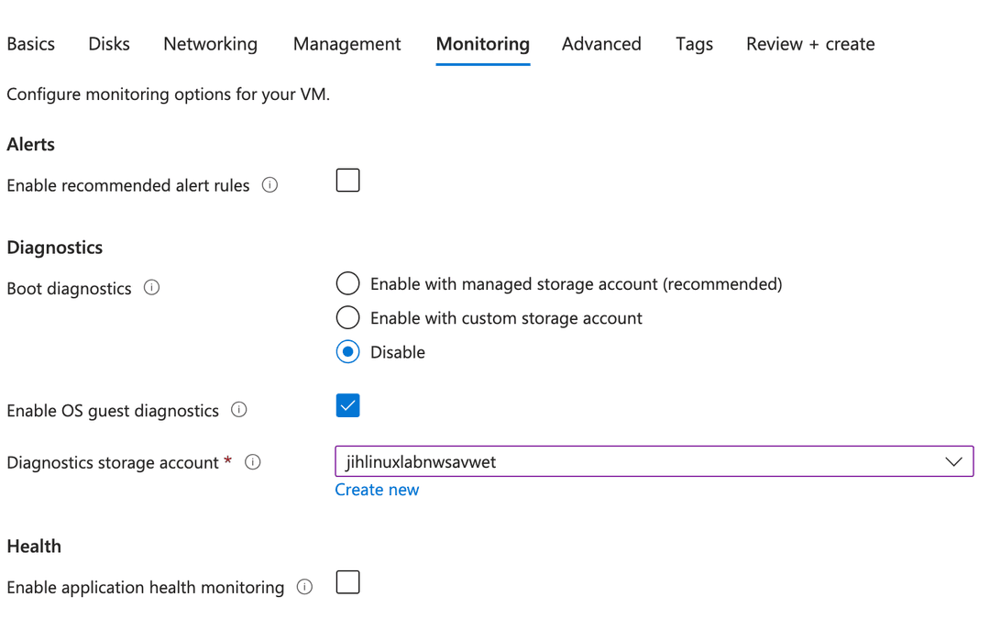Open the Management tab
Screen dimensions: 990x619
coord(346,44)
